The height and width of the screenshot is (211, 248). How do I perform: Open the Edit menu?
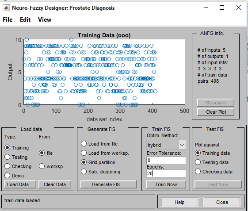click(25, 19)
